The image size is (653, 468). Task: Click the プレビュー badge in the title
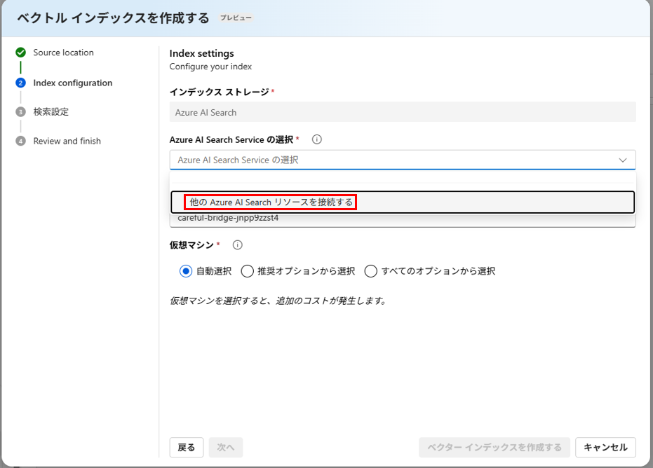pos(236,18)
